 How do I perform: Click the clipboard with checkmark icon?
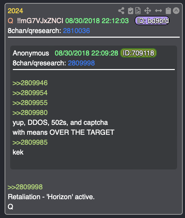point(131,11)
